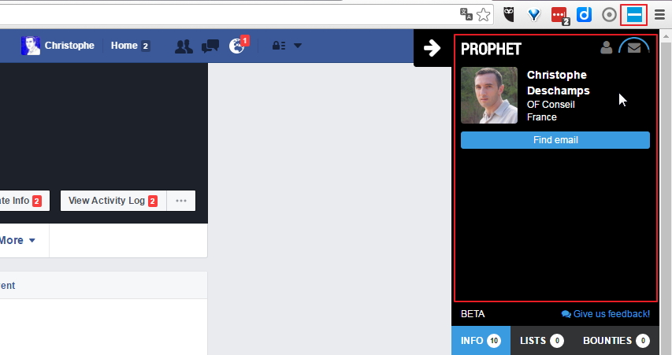The width and height of the screenshot is (672, 355).
Task: Bookmark this page with the star icon
Action: pyautogui.click(x=484, y=14)
